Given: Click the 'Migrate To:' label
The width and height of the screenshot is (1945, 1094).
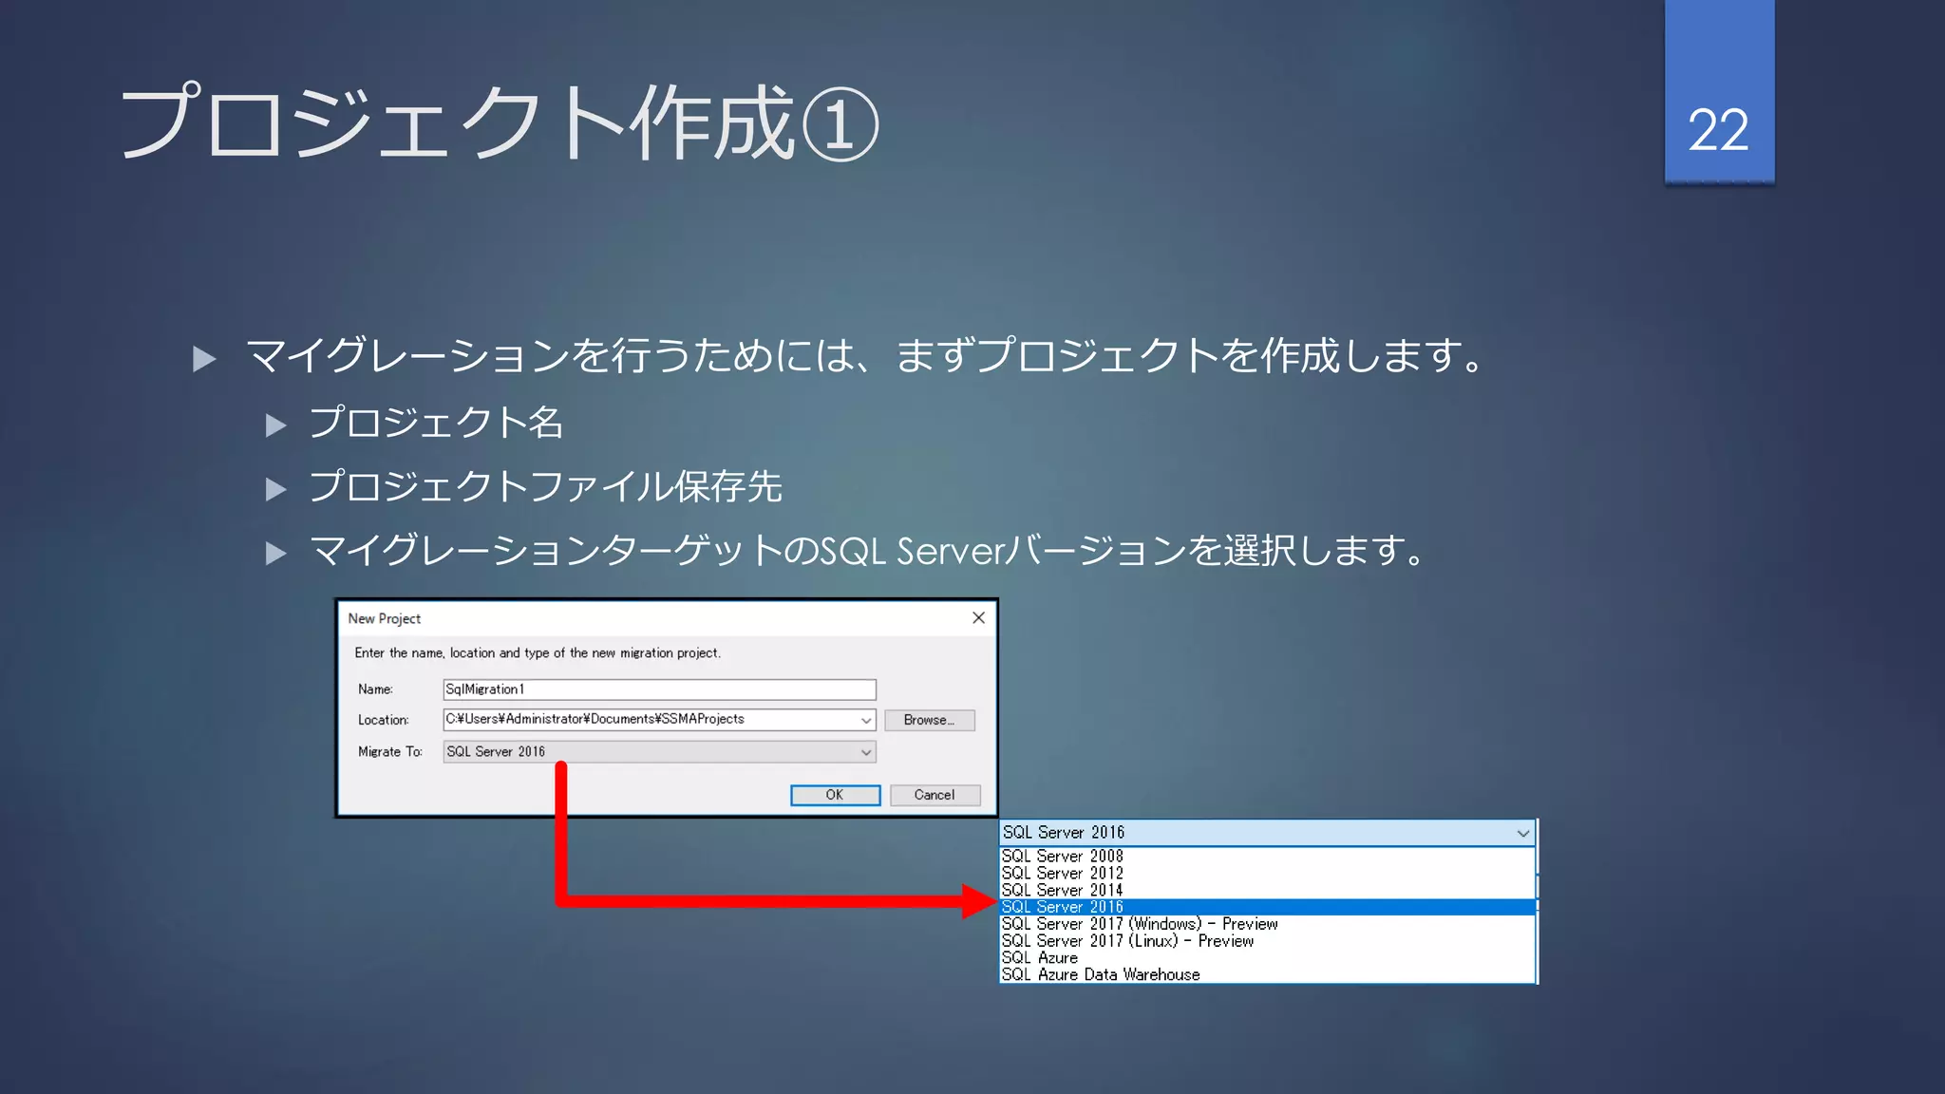Looking at the screenshot, I should 389,752.
